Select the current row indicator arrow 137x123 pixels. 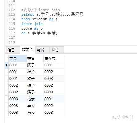[7, 65]
